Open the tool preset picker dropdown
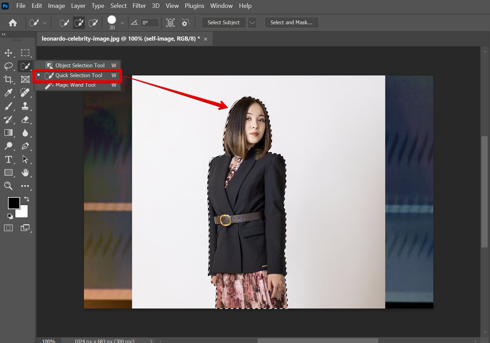The height and width of the screenshot is (343, 490). pos(45,23)
